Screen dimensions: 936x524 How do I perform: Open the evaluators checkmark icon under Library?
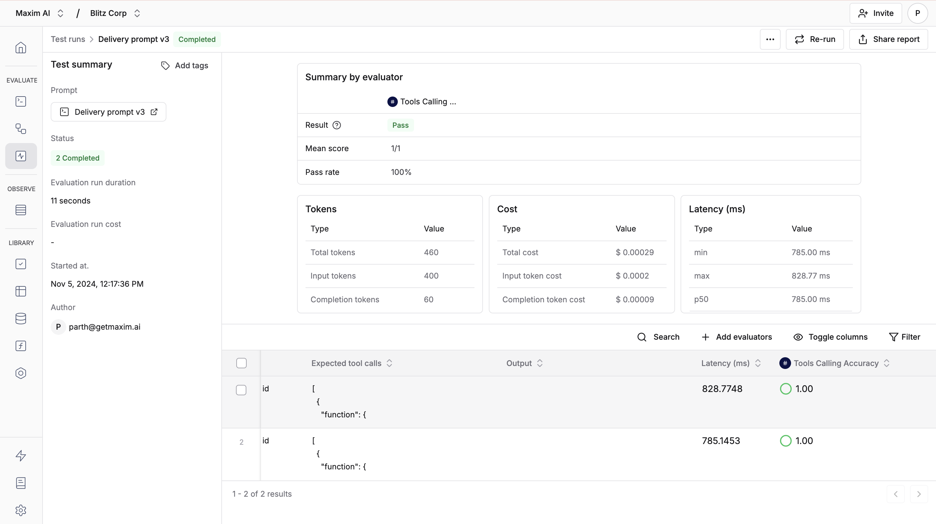(x=21, y=264)
